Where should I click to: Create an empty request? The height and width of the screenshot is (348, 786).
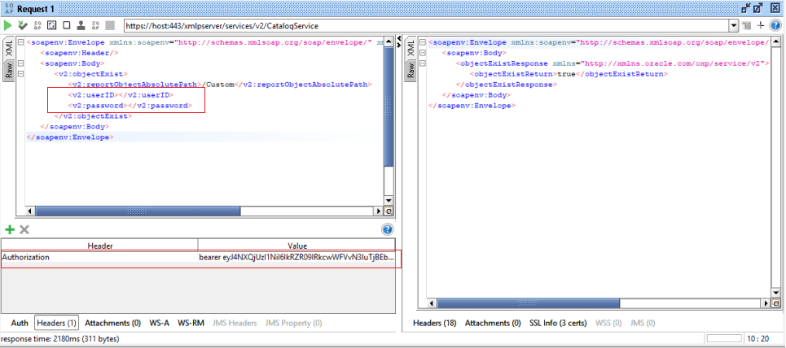tap(66, 25)
